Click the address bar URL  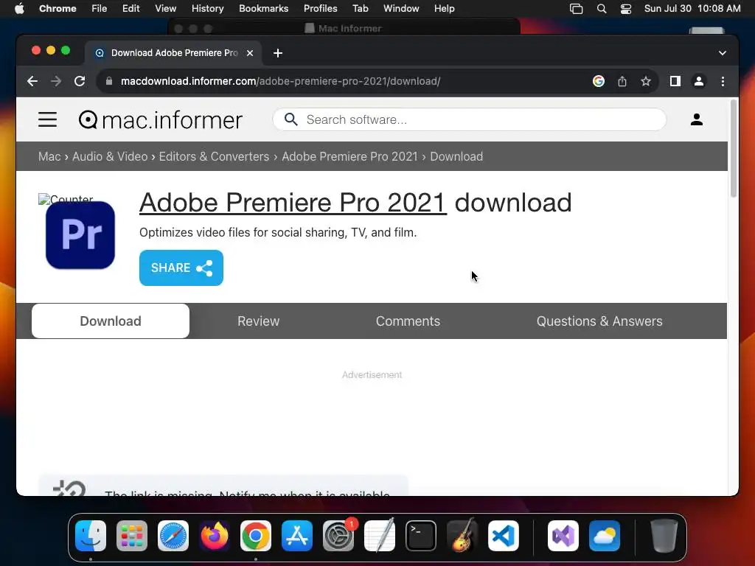coord(280,81)
